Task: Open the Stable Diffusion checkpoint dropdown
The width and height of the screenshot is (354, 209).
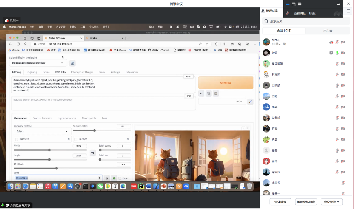Action: tap(38, 63)
